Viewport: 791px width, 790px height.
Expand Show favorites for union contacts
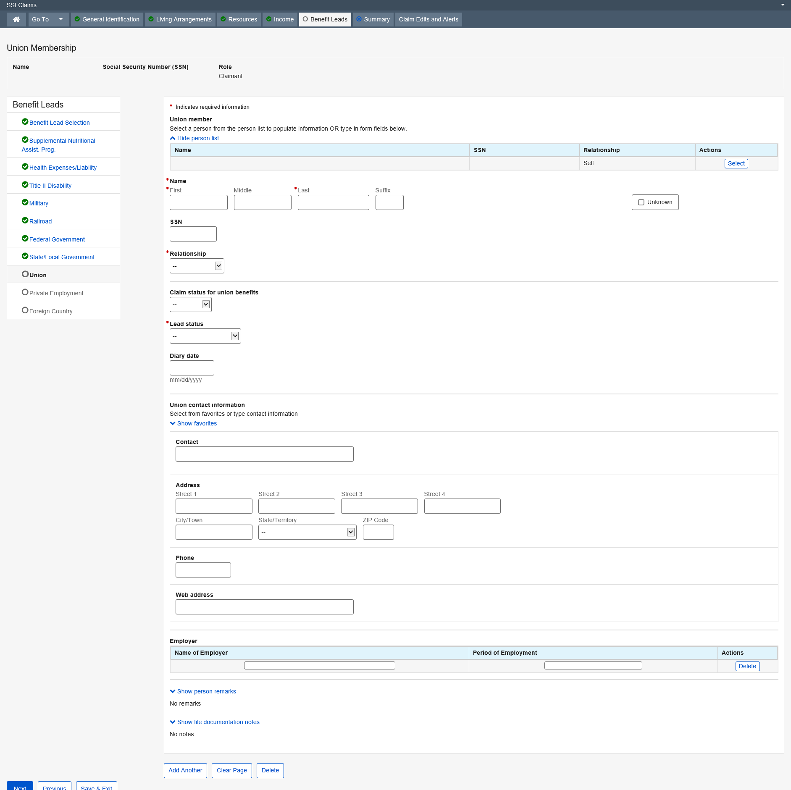(193, 423)
